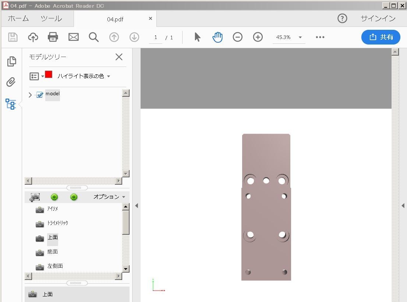Click views list scroll up arrow
The height and width of the screenshot is (302, 407).
(125, 206)
